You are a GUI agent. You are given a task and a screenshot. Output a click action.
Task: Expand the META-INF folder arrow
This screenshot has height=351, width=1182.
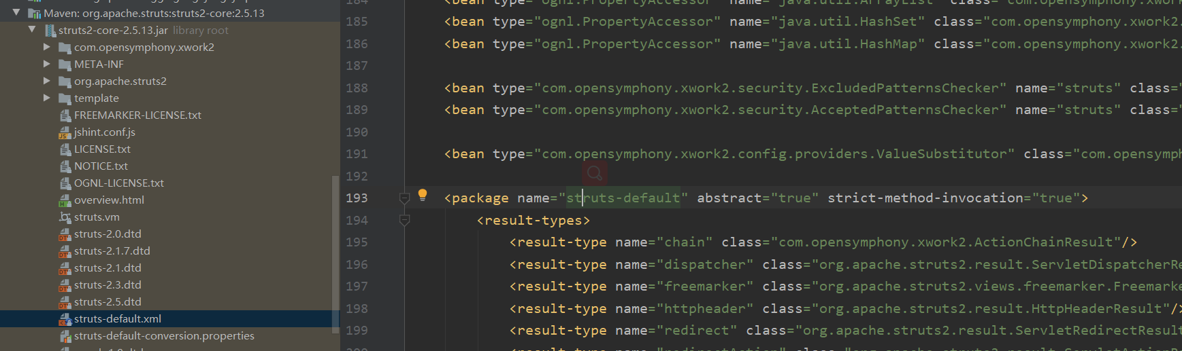pyautogui.click(x=46, y=64)
